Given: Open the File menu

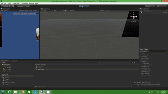Looking at the screenshot, I should pyautogui.click(x=2, y=3).
